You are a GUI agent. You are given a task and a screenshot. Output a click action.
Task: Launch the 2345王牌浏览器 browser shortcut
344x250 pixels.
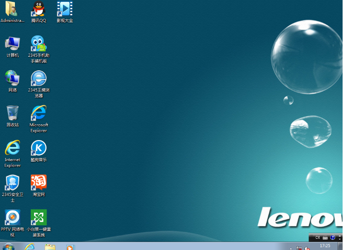coord(39,84)
